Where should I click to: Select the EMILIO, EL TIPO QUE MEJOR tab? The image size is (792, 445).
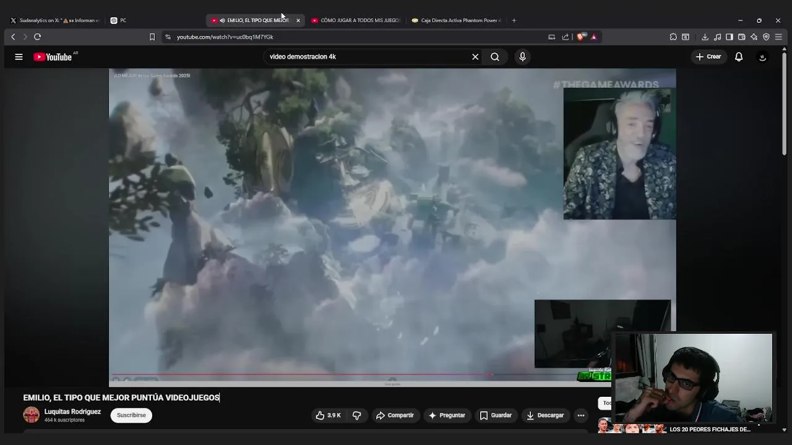254,20
